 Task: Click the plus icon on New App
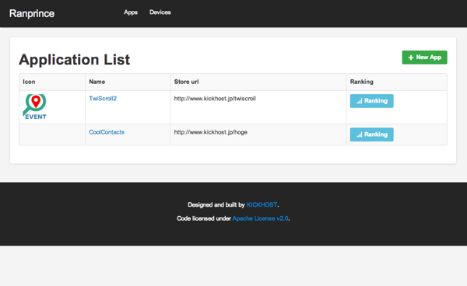pos(411,58)
